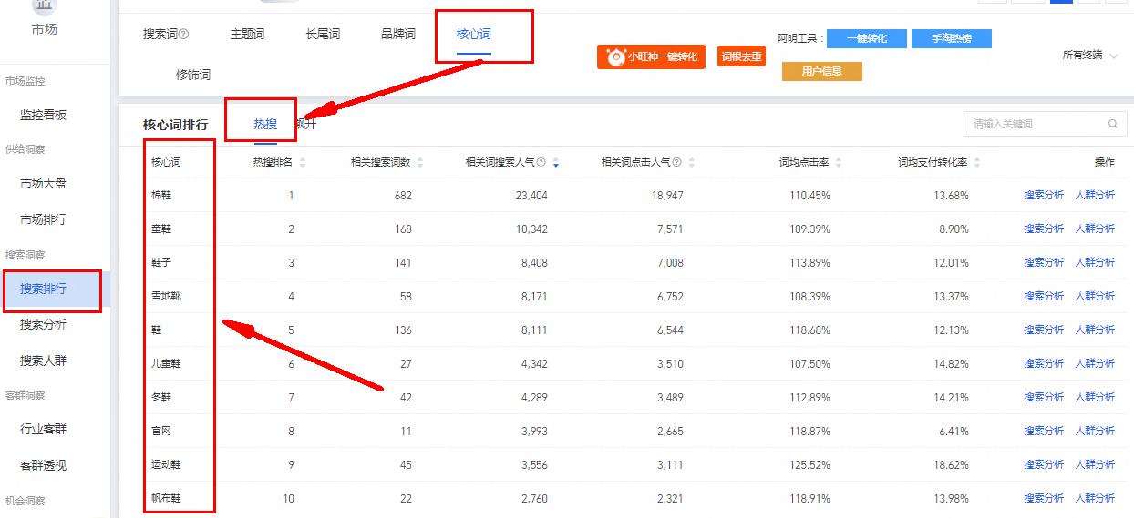Open 搜索分析 for the 冬鞋 row
Screen dimensions: 1134x518
click(x=1043, y=397)
